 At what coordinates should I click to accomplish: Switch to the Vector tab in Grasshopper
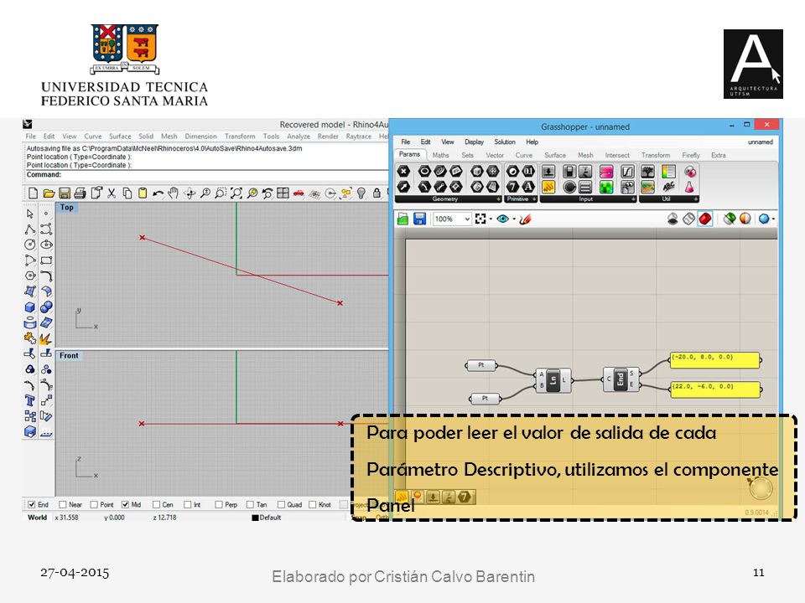tap(495, 155)
